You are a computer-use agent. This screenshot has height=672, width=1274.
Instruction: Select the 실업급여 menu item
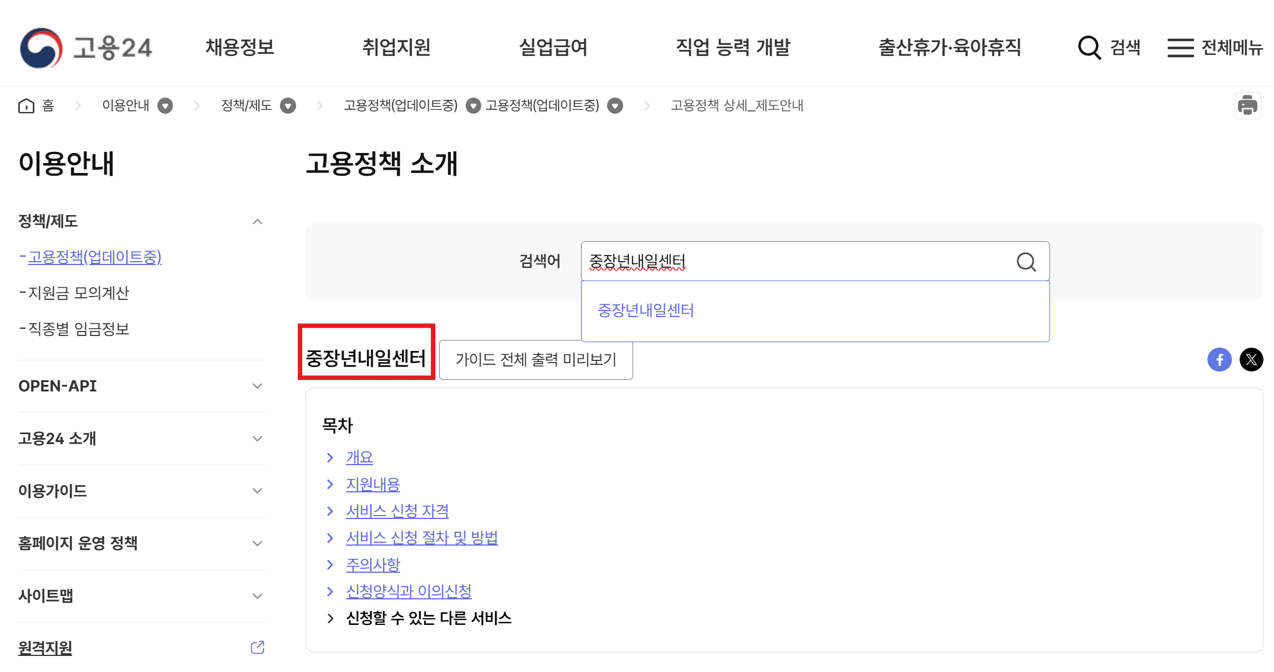click(x=553, y=48)
